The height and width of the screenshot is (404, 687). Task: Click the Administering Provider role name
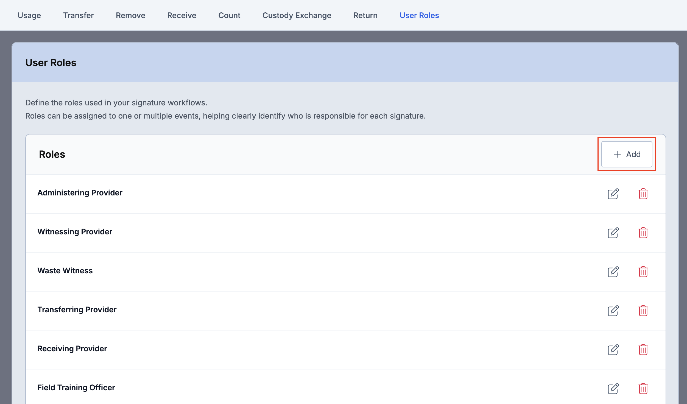tap(80, 193)
